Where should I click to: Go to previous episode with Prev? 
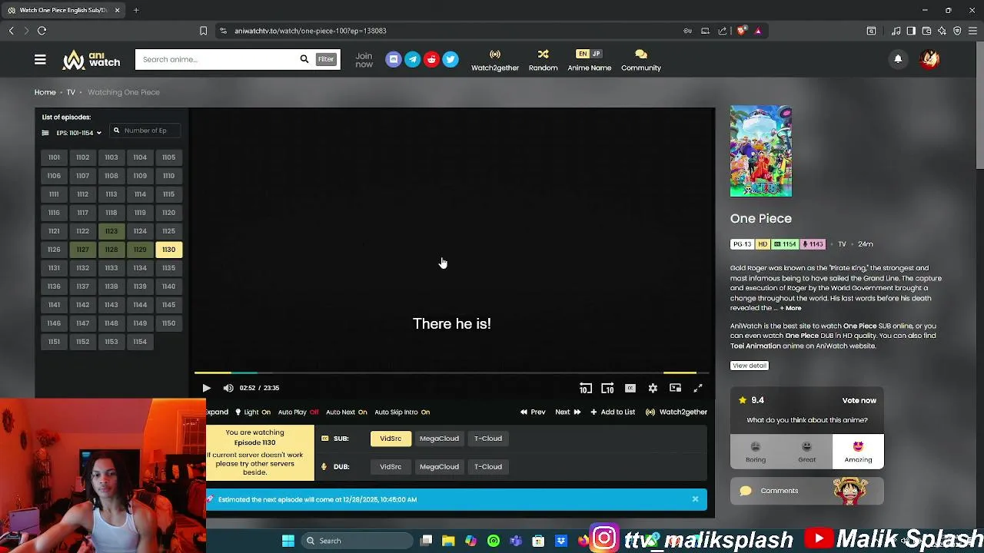[533, 412]
